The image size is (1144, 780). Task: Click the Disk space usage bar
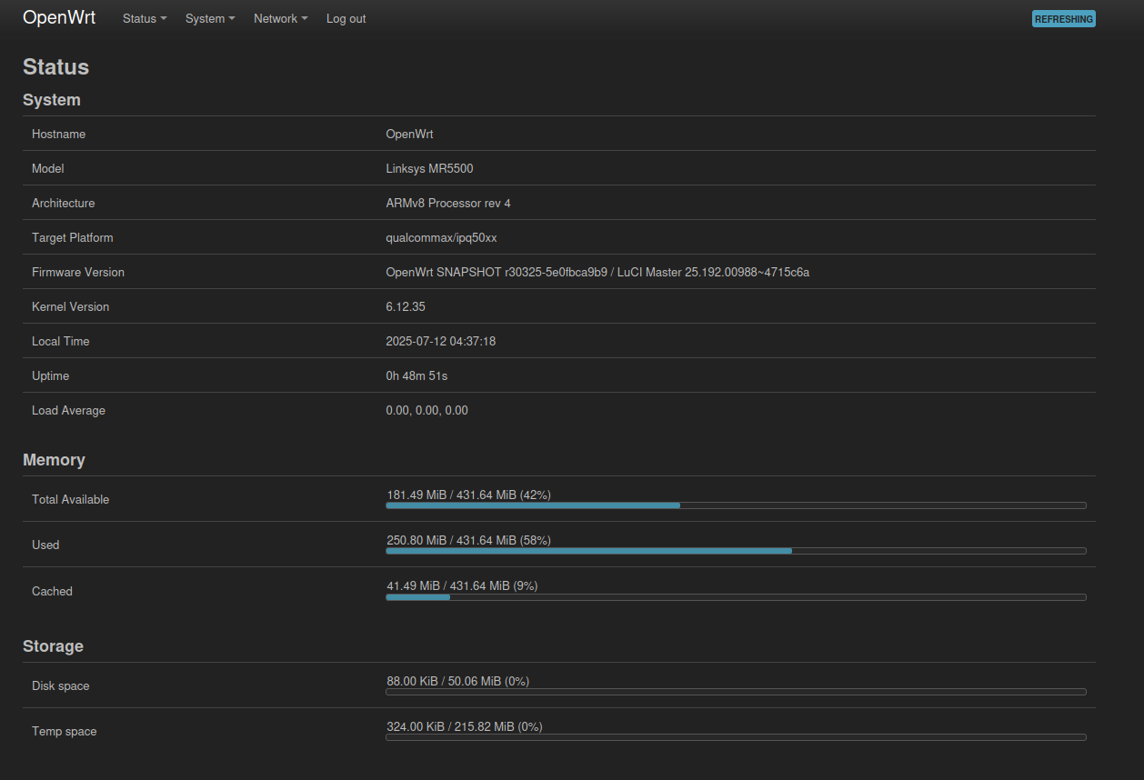pos(735,691)
